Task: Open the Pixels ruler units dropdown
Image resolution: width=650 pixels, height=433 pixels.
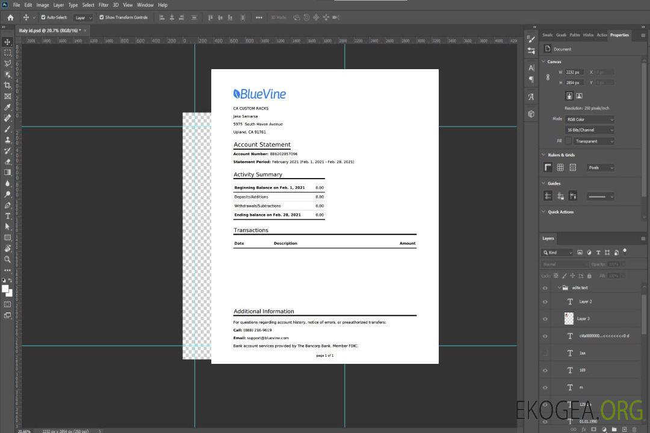Action: [x=600, y=168]
